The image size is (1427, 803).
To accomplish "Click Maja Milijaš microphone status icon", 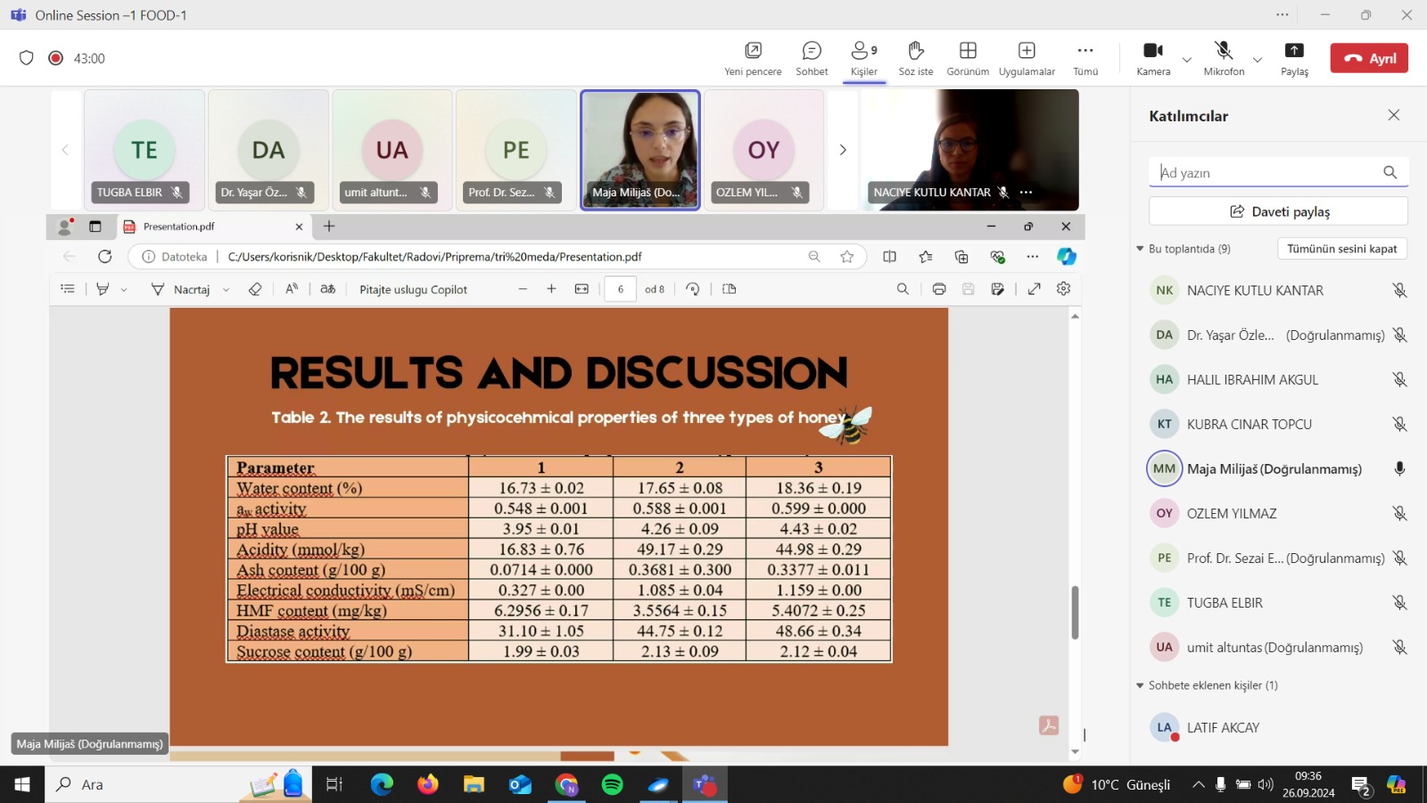I will coord(1399,468).
